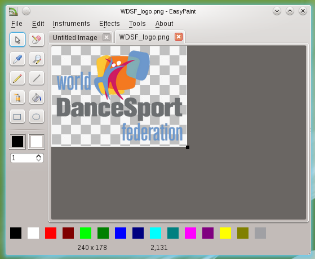Pick the olive palette swatch
This screenshot has height=259, width=315.
[243, 233]
